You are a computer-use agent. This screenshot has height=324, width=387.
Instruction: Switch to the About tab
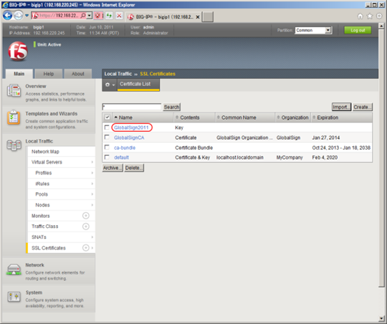[78, 74]
